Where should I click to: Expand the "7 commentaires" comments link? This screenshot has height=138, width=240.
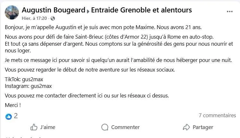pos(217,115)
